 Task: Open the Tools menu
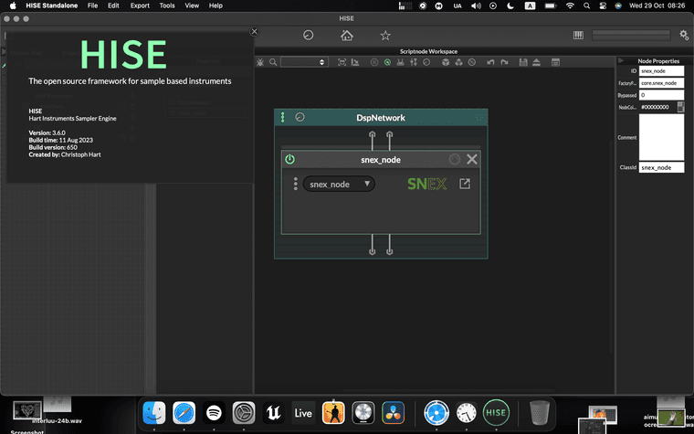[x=167, y=5]
